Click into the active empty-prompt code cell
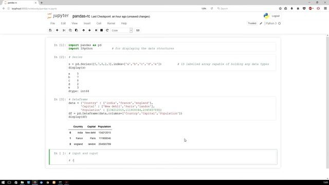Viewport: 329px width, 185px height. pyautogui.click(x=171, y=157)
